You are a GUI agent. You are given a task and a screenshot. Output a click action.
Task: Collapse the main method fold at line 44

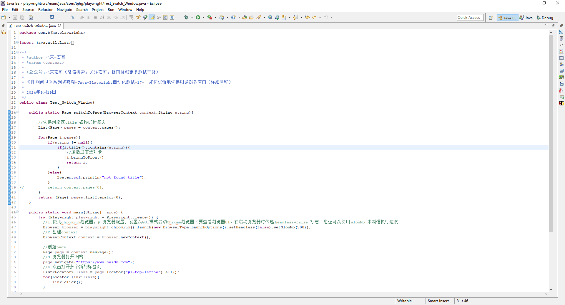click(17, 212)
